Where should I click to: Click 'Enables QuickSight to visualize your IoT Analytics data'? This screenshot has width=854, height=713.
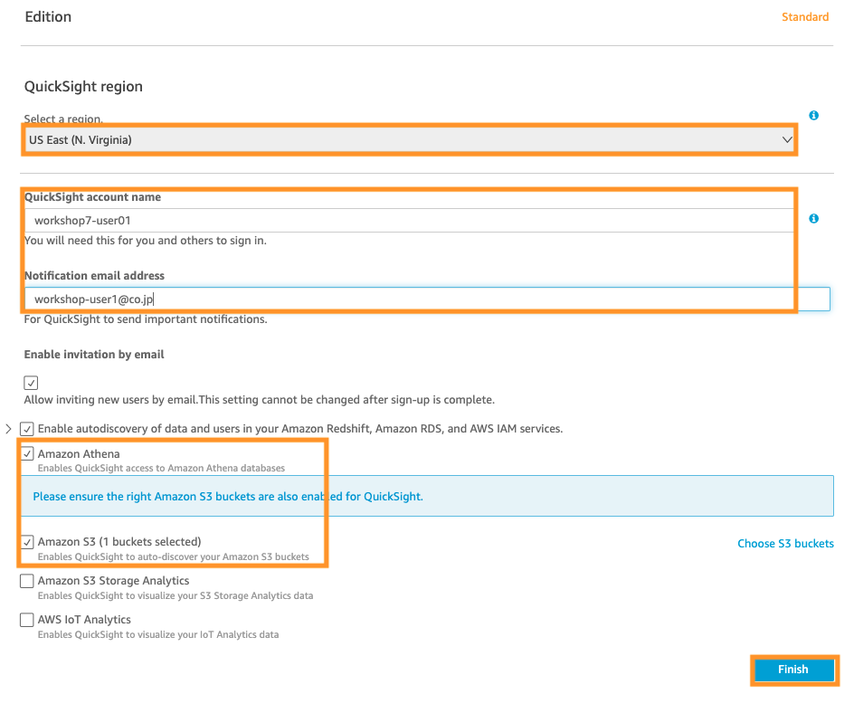coord(158,634)
